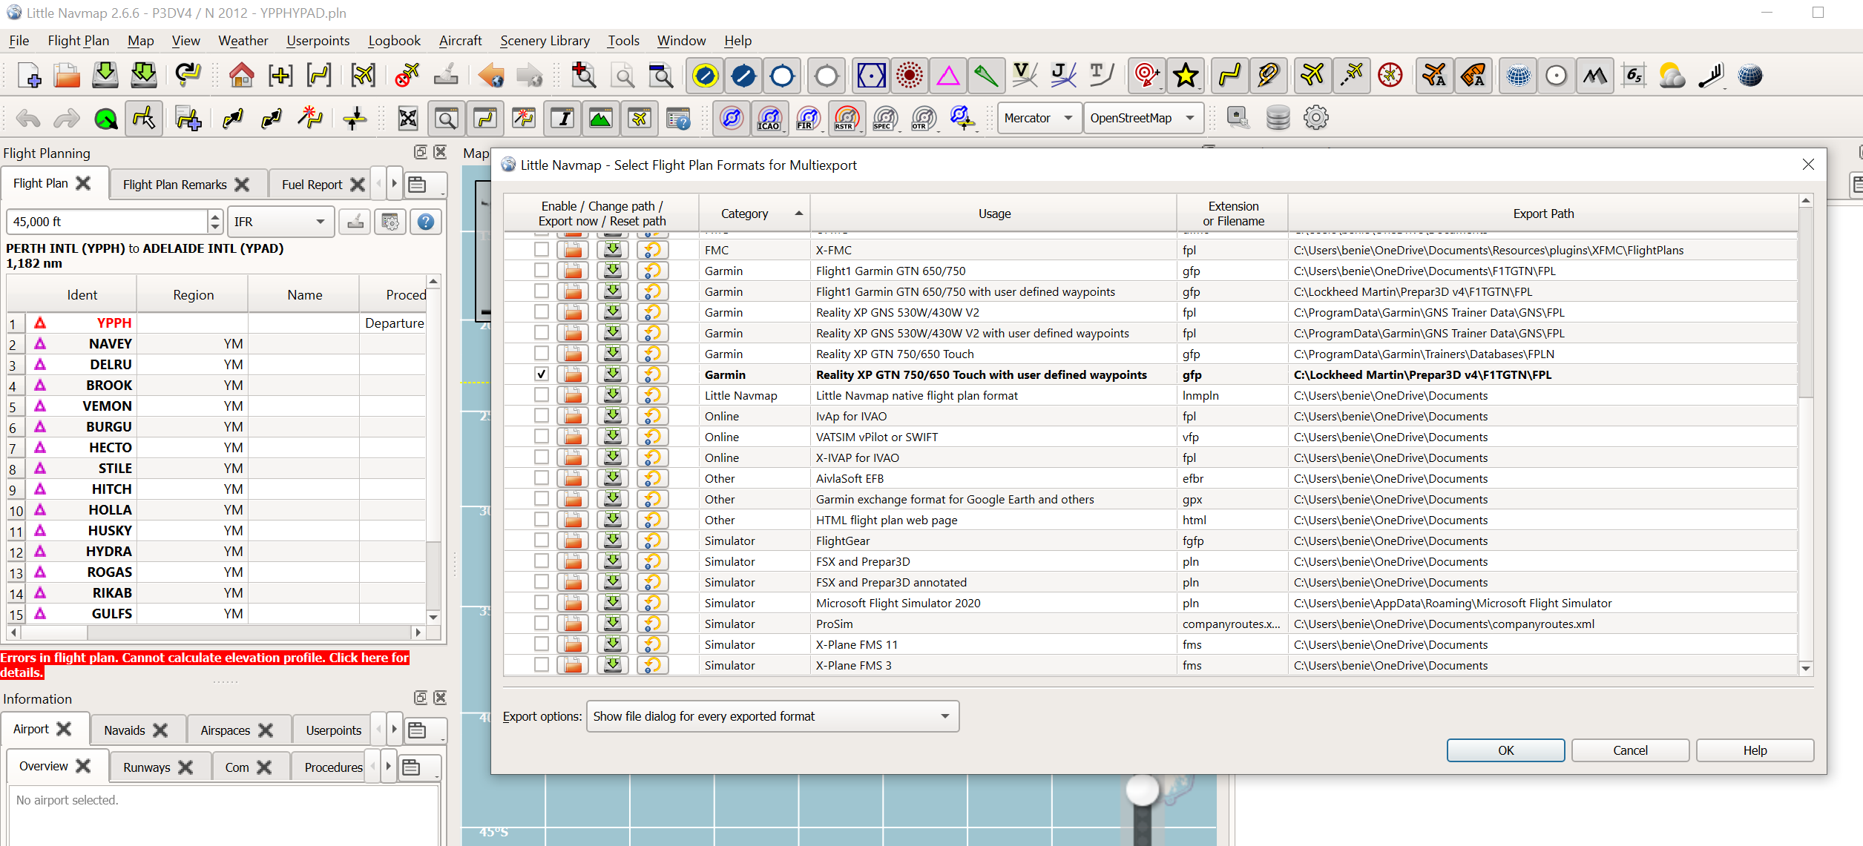This screenshot has width=1863, height=846.
Task: Reset path for VATSIM vPilot or SWIFT row
Action: [x=652, y=437]
